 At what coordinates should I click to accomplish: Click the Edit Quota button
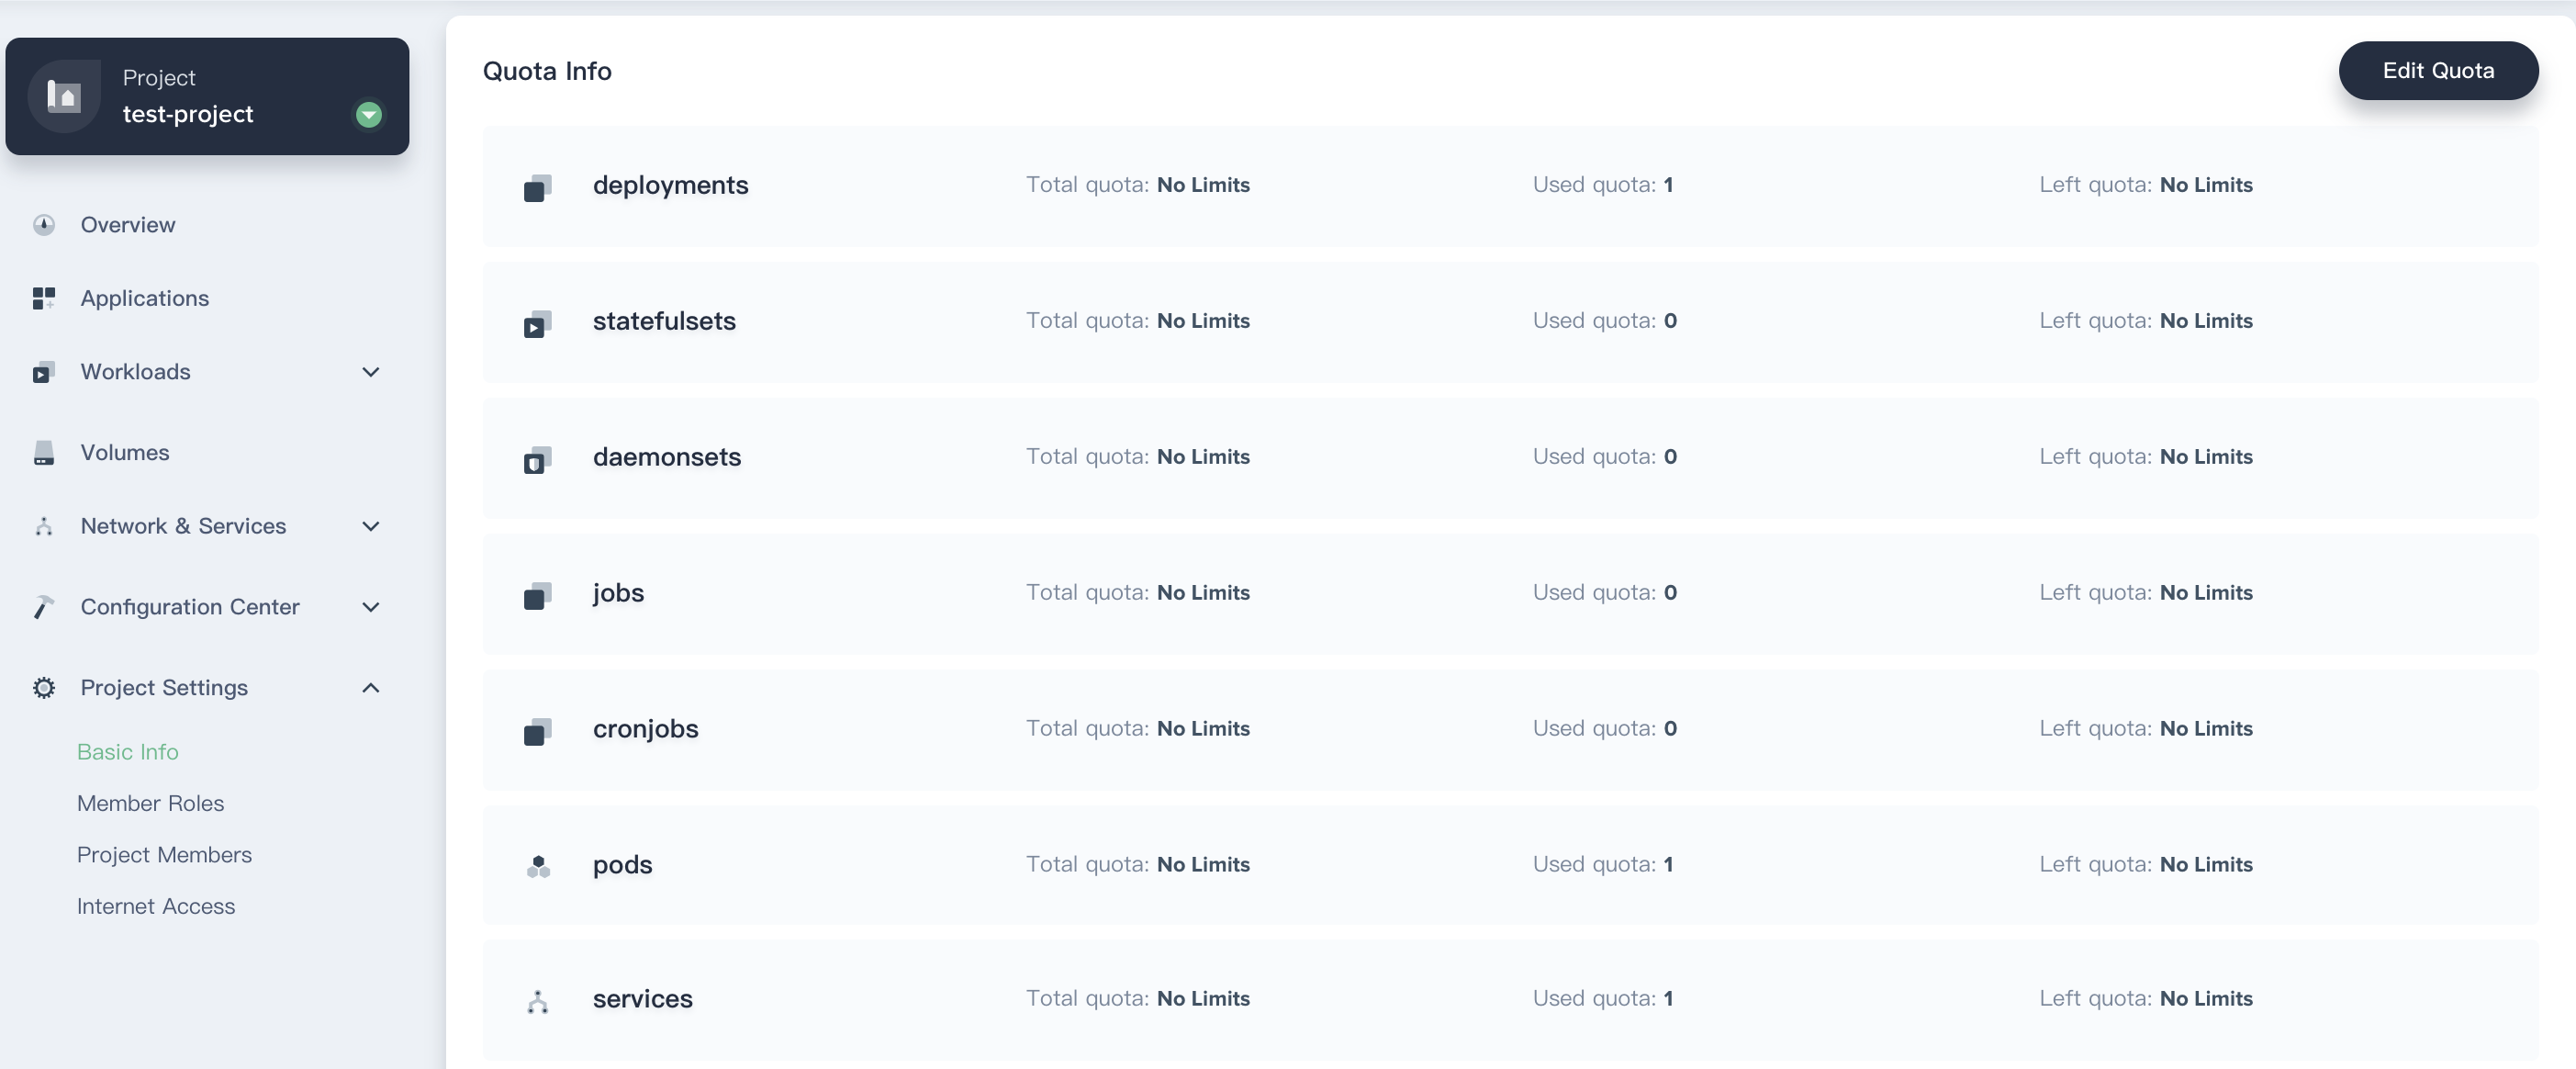[x=2438, y=71]
